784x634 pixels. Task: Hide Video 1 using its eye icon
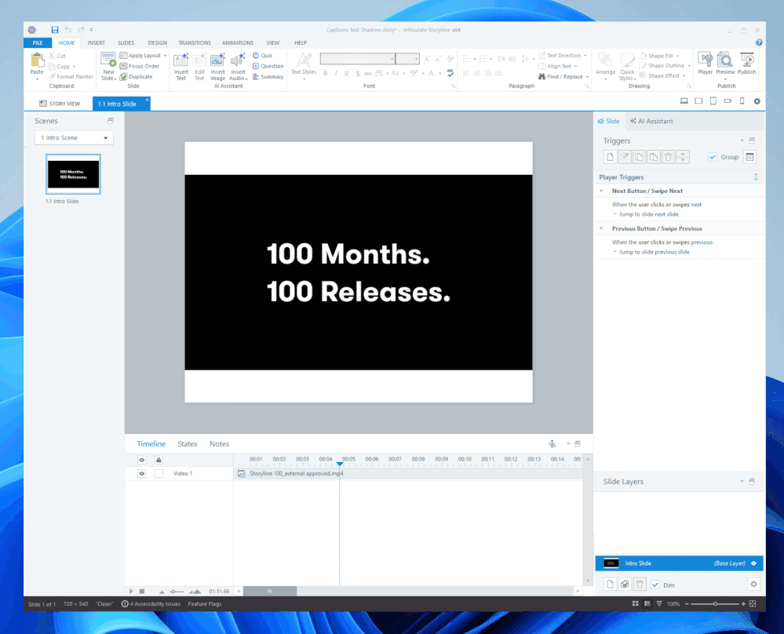[142, 474]
